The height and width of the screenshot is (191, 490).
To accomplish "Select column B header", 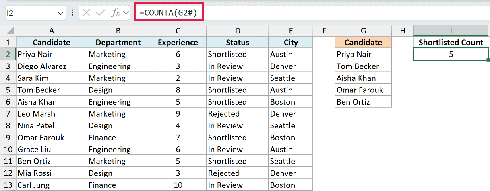I will [118, 31].
